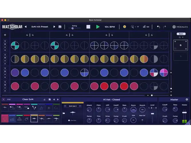Solo the blue third track
This screenshot has height=143, width=191.
(x=5, y=68)
